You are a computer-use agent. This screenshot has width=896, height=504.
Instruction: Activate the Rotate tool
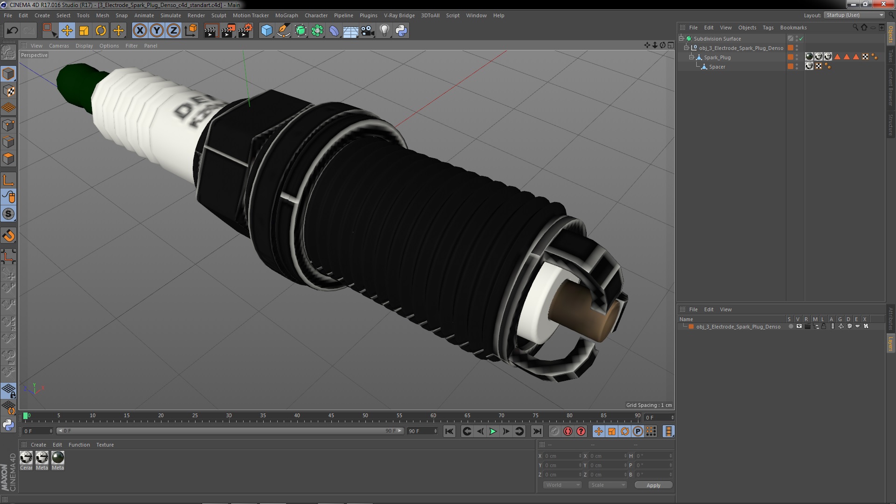click(101, 31)
